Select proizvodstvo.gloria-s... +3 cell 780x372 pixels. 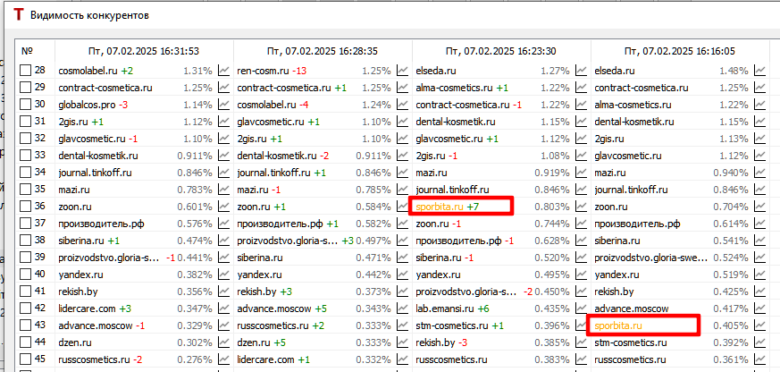323,241
